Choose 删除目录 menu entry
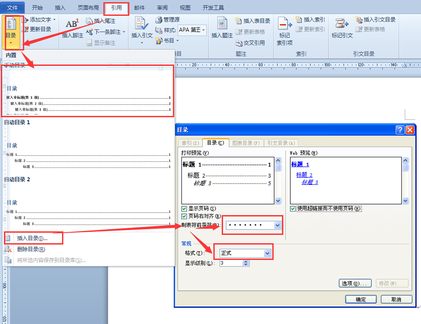 tap(31, 249)
